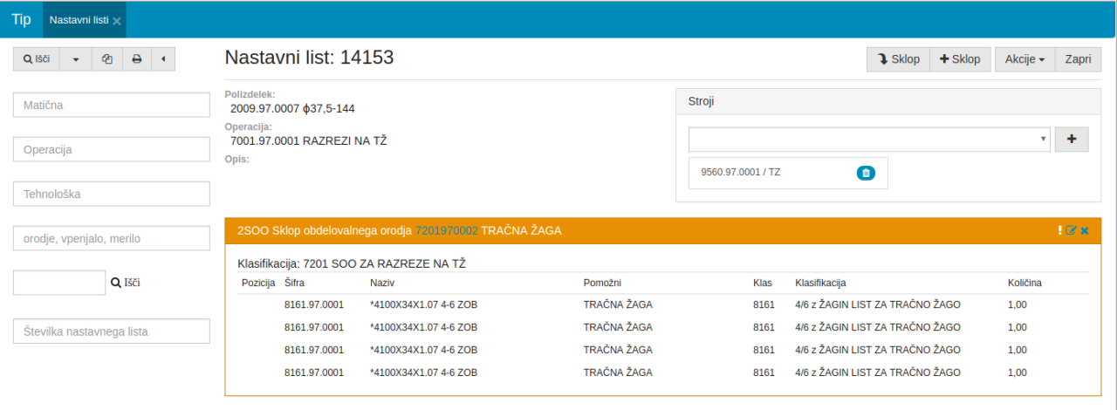Open the Tip menu in the top bar
The image size is (1117, 410).
tap(21, 19)
